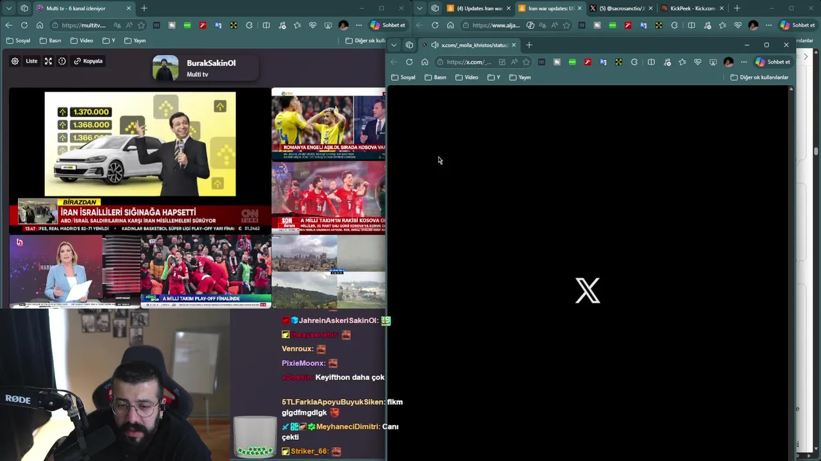Select the Romanya engeli aşıldı video tile
The width and height of the screenshot is (821, 461).
[328, 124]
